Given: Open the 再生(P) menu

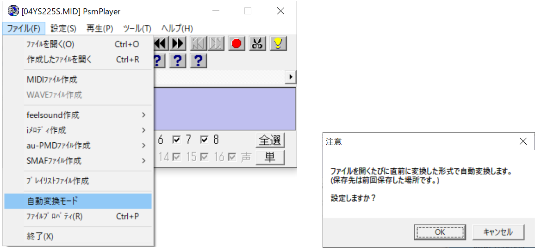Looking at the screenshot, I should [99, 28].
